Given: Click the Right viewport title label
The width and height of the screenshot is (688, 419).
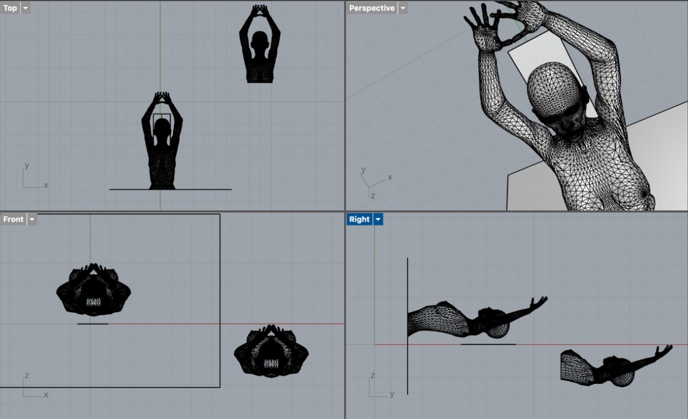Looking at the screenshot, I should pyautogui.click(x=359, y=219).
